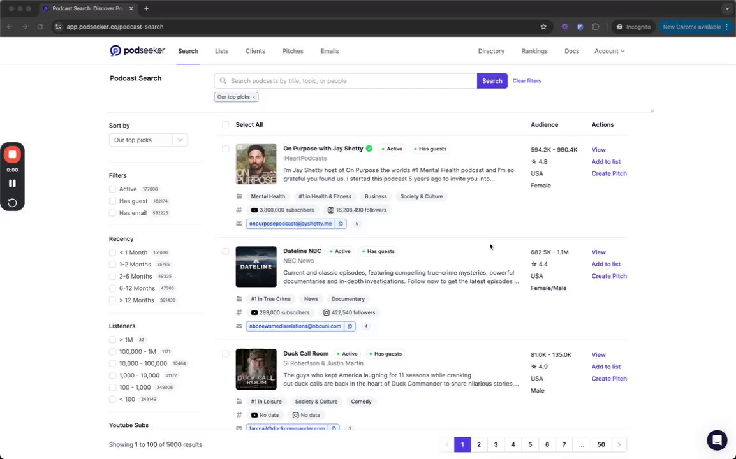The image size is (736, 459).
Task: Open the Docs link
Action: click(571, 51)
